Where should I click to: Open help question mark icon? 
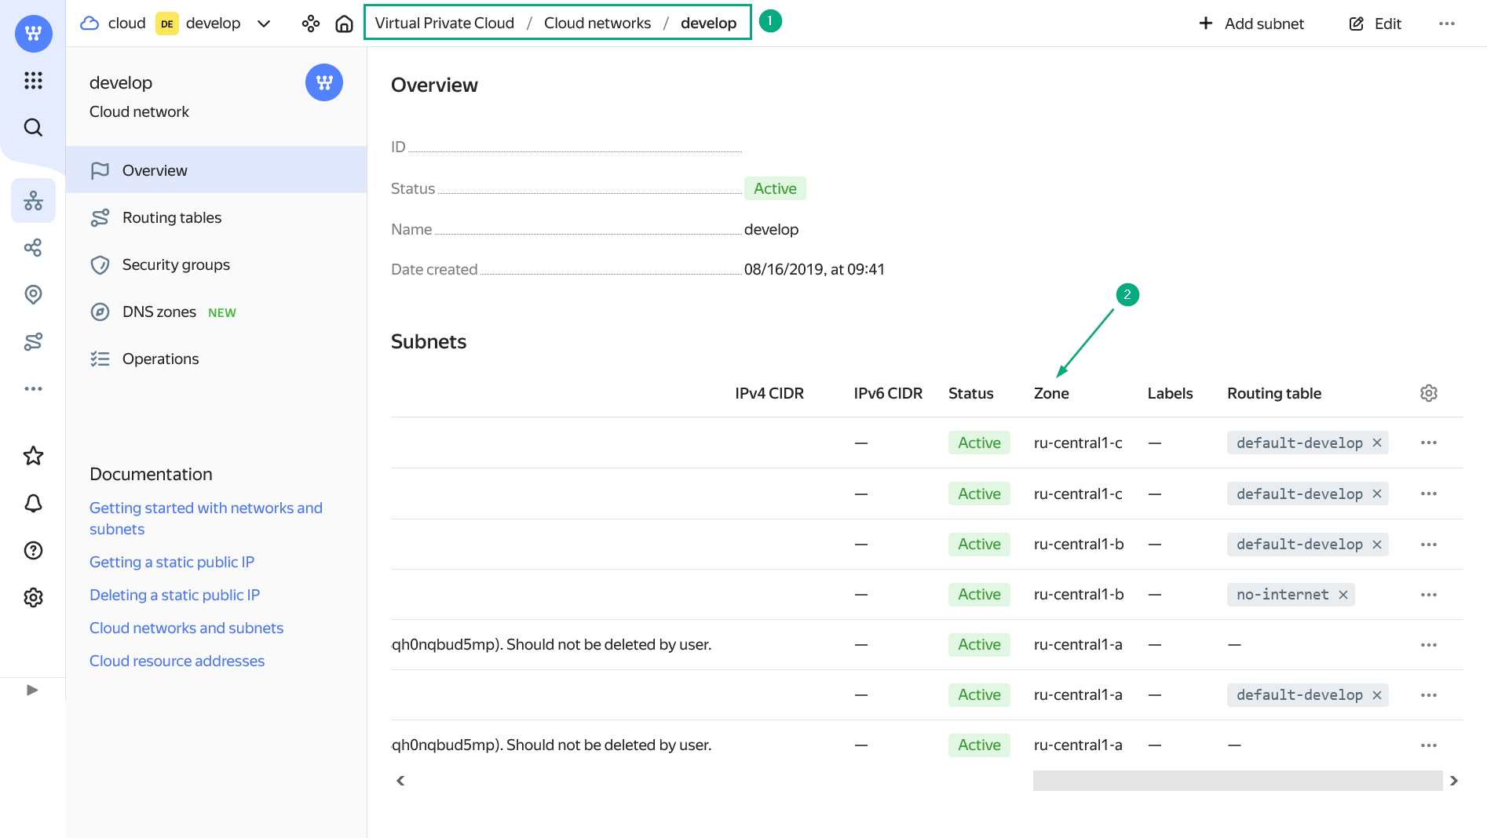click(x=33, y=550)
